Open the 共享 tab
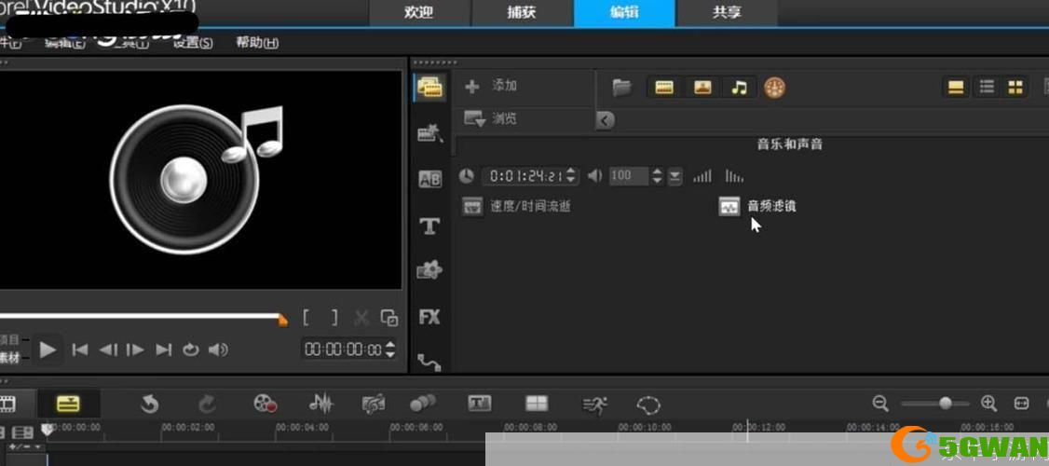 coord(727,13)
